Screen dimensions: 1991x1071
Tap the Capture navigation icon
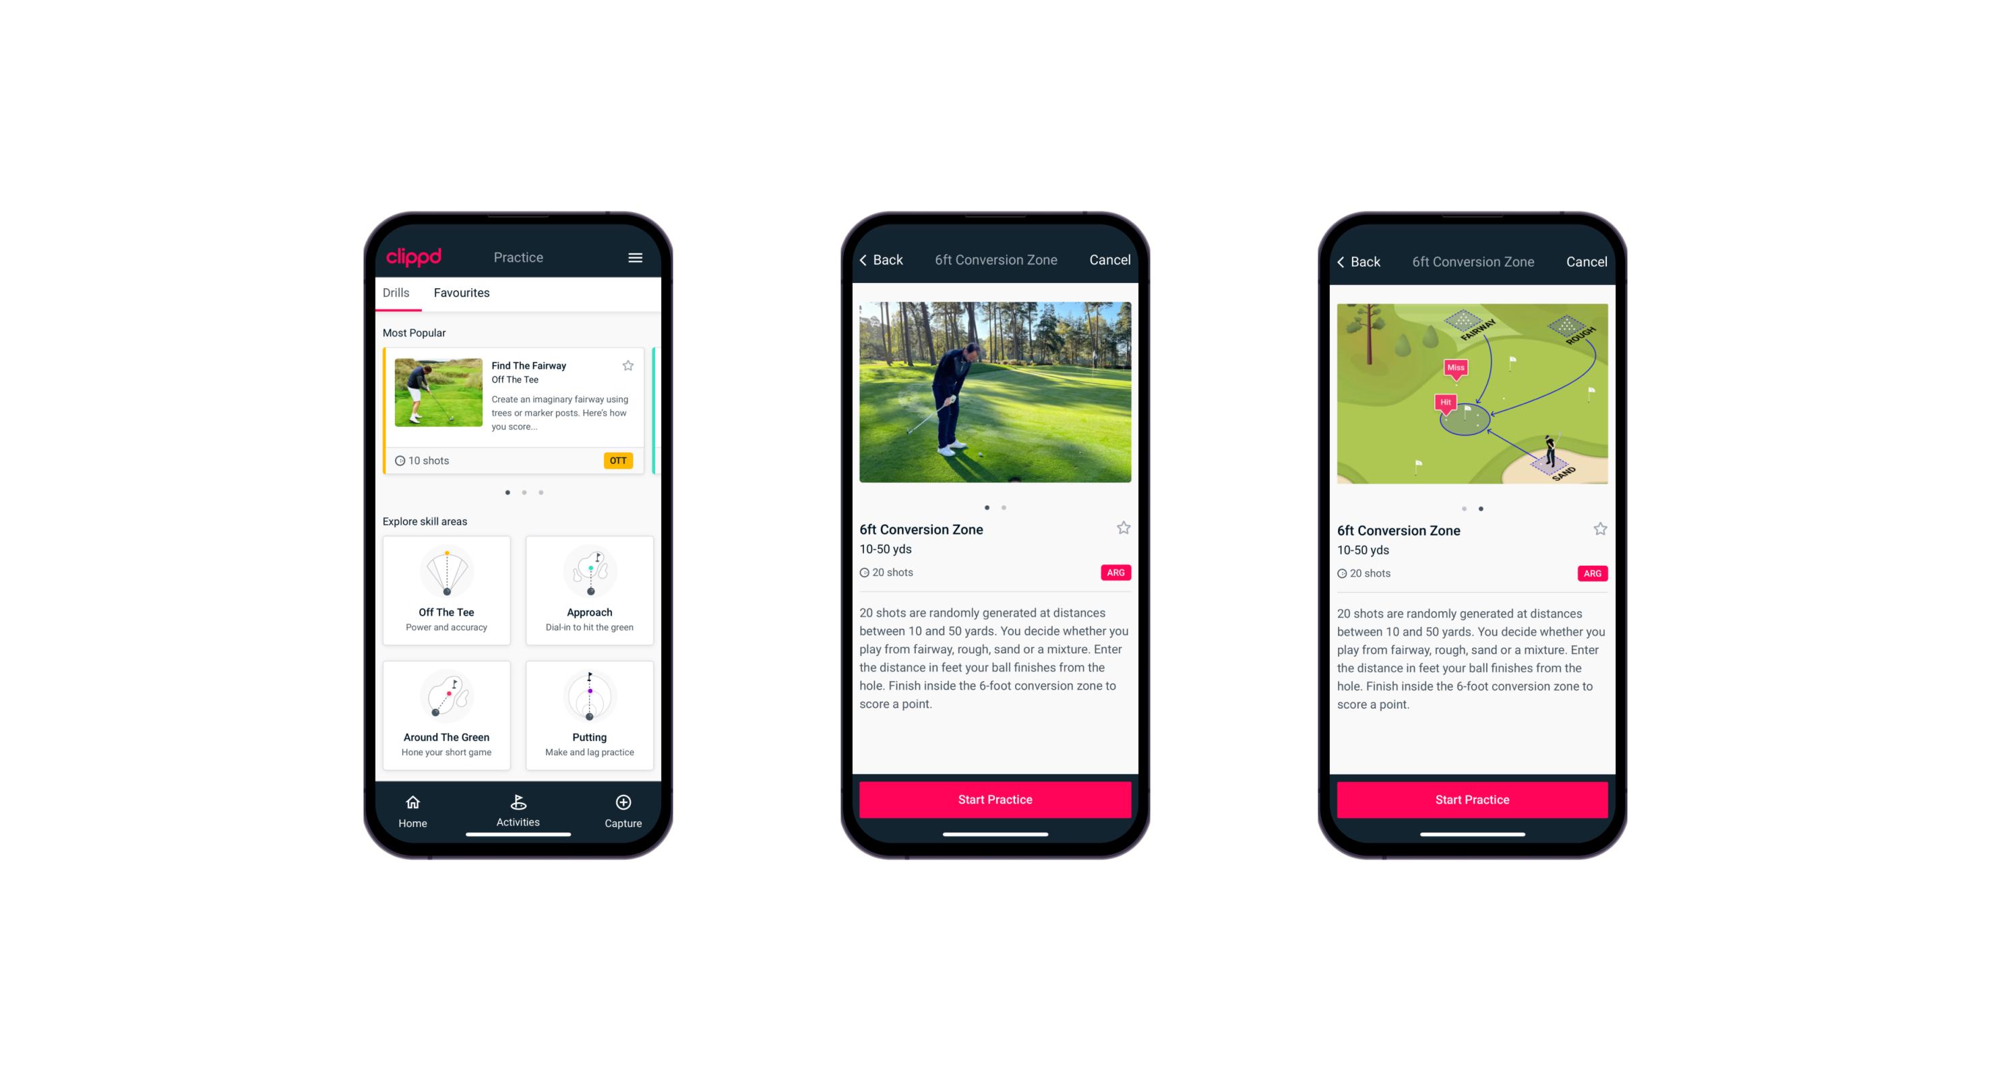pos(624,803)
